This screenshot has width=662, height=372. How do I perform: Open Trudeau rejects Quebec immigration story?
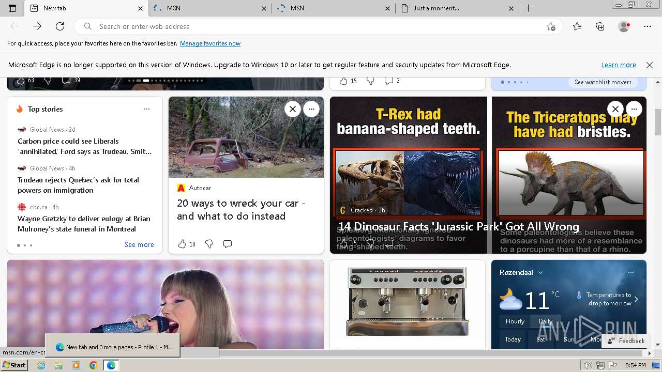pyautogui.click(x=79, y=185)
